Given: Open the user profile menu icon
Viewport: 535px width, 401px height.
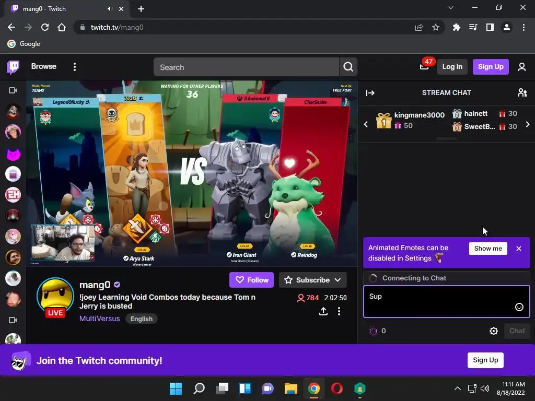Looking at the screenshot, I should [x=522, y=67].
